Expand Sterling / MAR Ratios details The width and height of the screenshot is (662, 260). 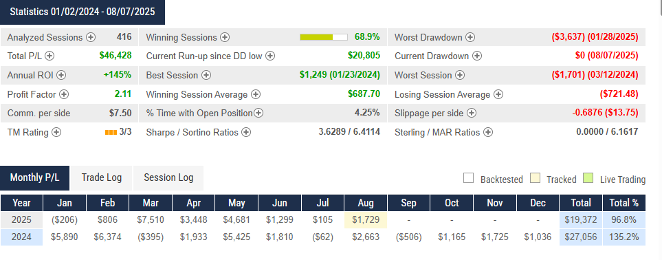click(488, 132)
